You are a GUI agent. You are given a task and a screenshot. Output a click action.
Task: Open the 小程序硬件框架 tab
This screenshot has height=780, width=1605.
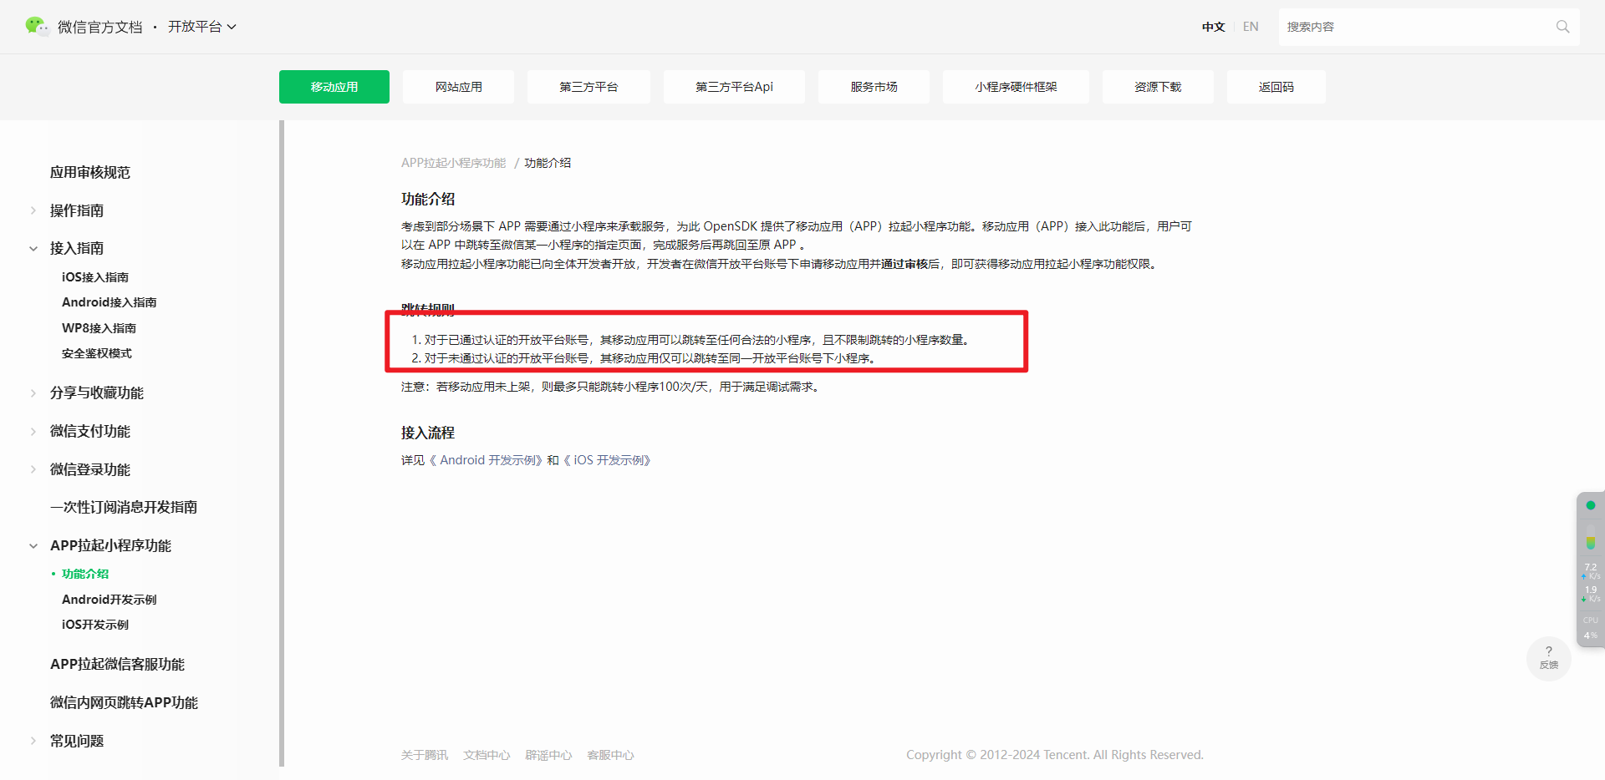[x=1016, y=87]
